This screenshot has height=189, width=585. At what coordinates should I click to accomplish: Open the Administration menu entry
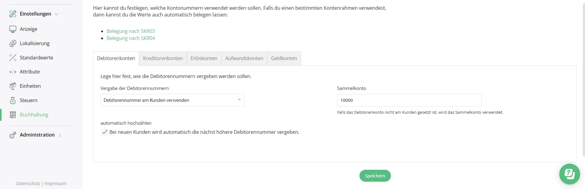point(37,135)
